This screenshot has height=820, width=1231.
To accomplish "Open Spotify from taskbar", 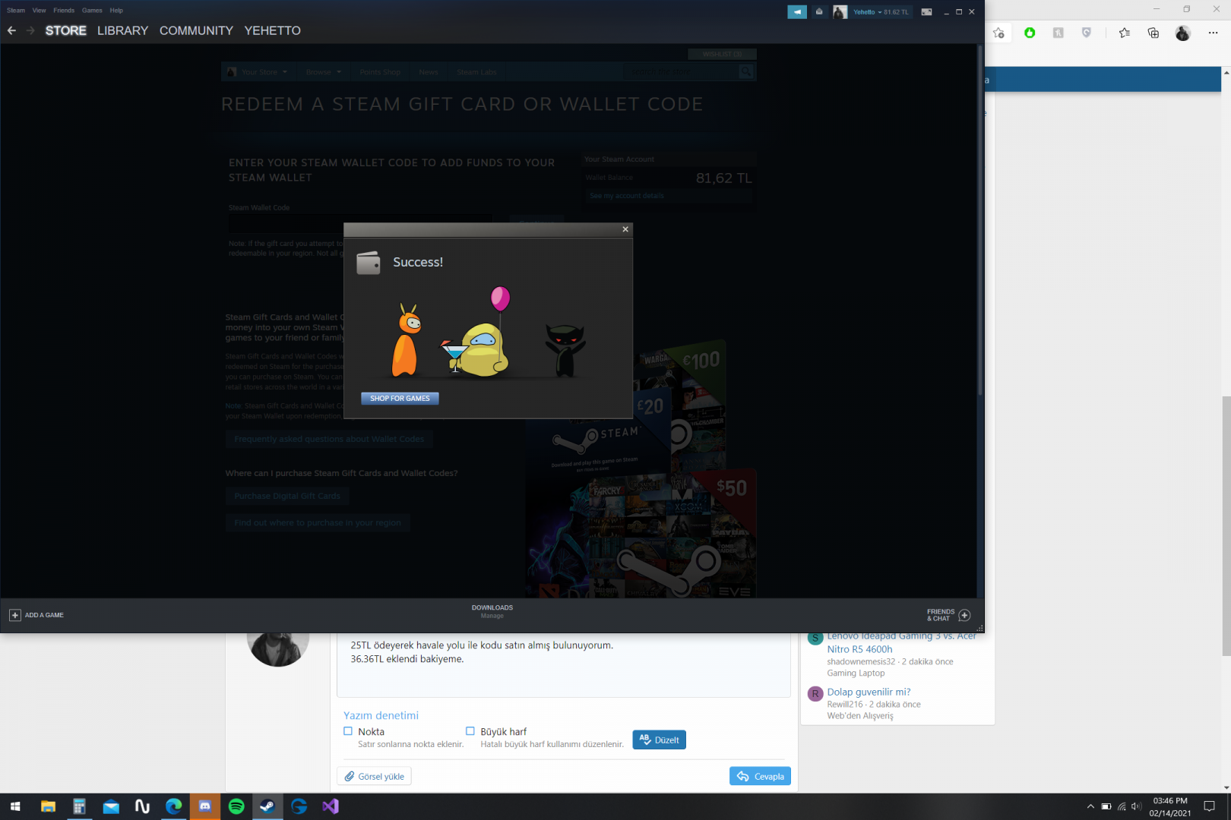I will pyautogui.click(x=236, y=806).
